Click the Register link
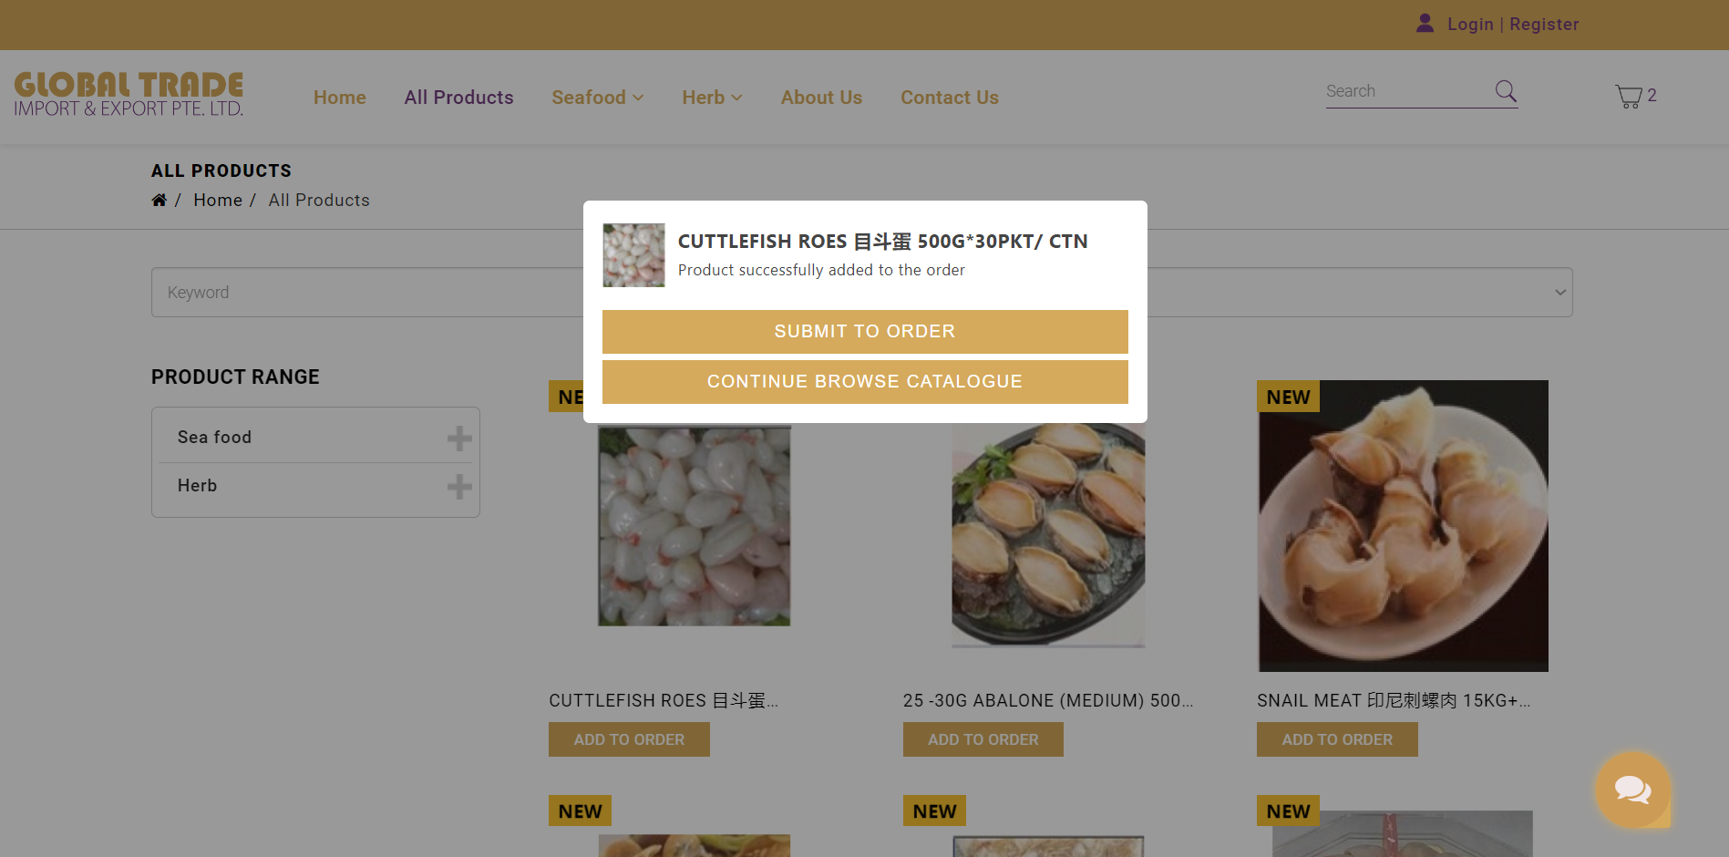Viewport: 1729px width, 857px height. pyautogui.click(x=1543, y=25)
